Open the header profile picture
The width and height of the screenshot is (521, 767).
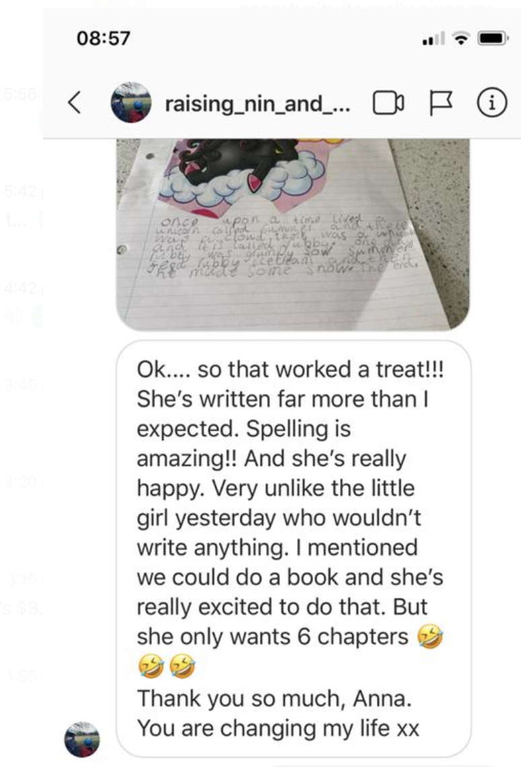click(x=131, y=102)
